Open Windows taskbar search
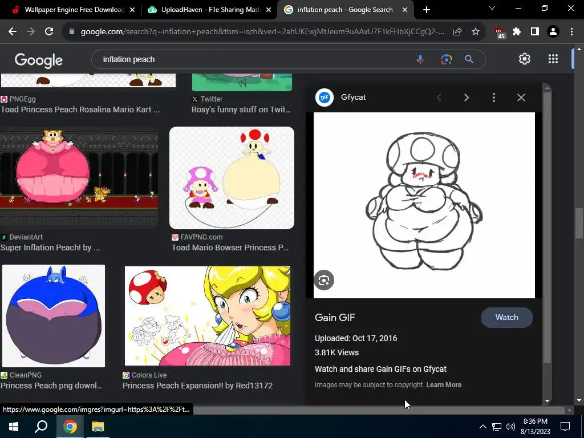The width and height of the screenshot is (584, 438). pyautogui.click(x=41, y=427)
